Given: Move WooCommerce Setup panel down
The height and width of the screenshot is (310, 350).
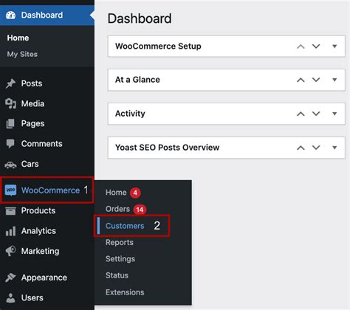Looking at the screenshot, I should point(316,46).
